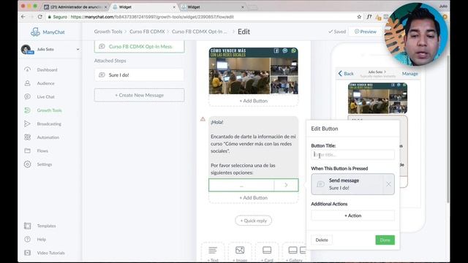Click the Preview button
This screenshot has height=263, width=468.
[366, 31]
